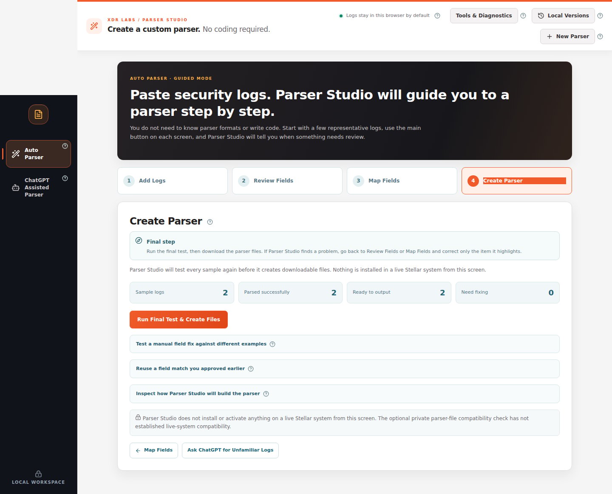Click the compass icon beside Final step
The width and height of the screenshot is (612, 494).
tap(139, 241)
